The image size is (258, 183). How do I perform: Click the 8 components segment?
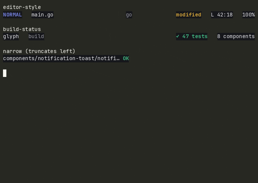[x=236, y=37]
